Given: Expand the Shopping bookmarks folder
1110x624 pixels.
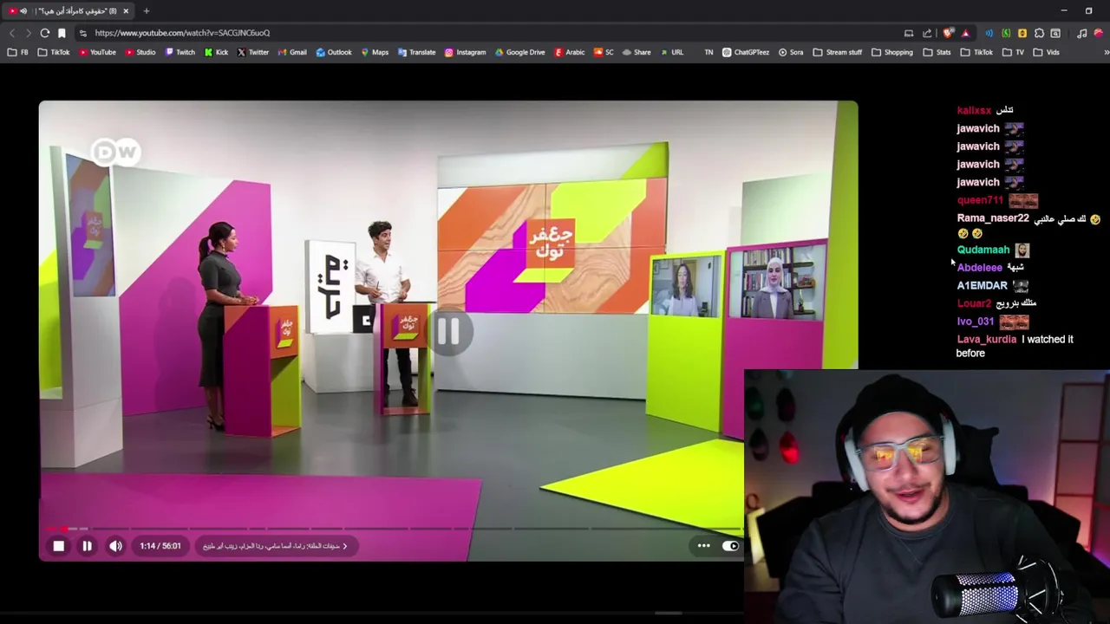Looking at the screenshot, I should point(892,52).
